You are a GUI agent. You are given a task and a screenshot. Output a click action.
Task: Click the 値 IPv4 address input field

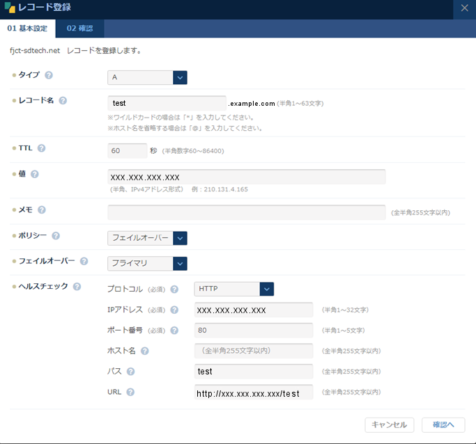[247, 177]
